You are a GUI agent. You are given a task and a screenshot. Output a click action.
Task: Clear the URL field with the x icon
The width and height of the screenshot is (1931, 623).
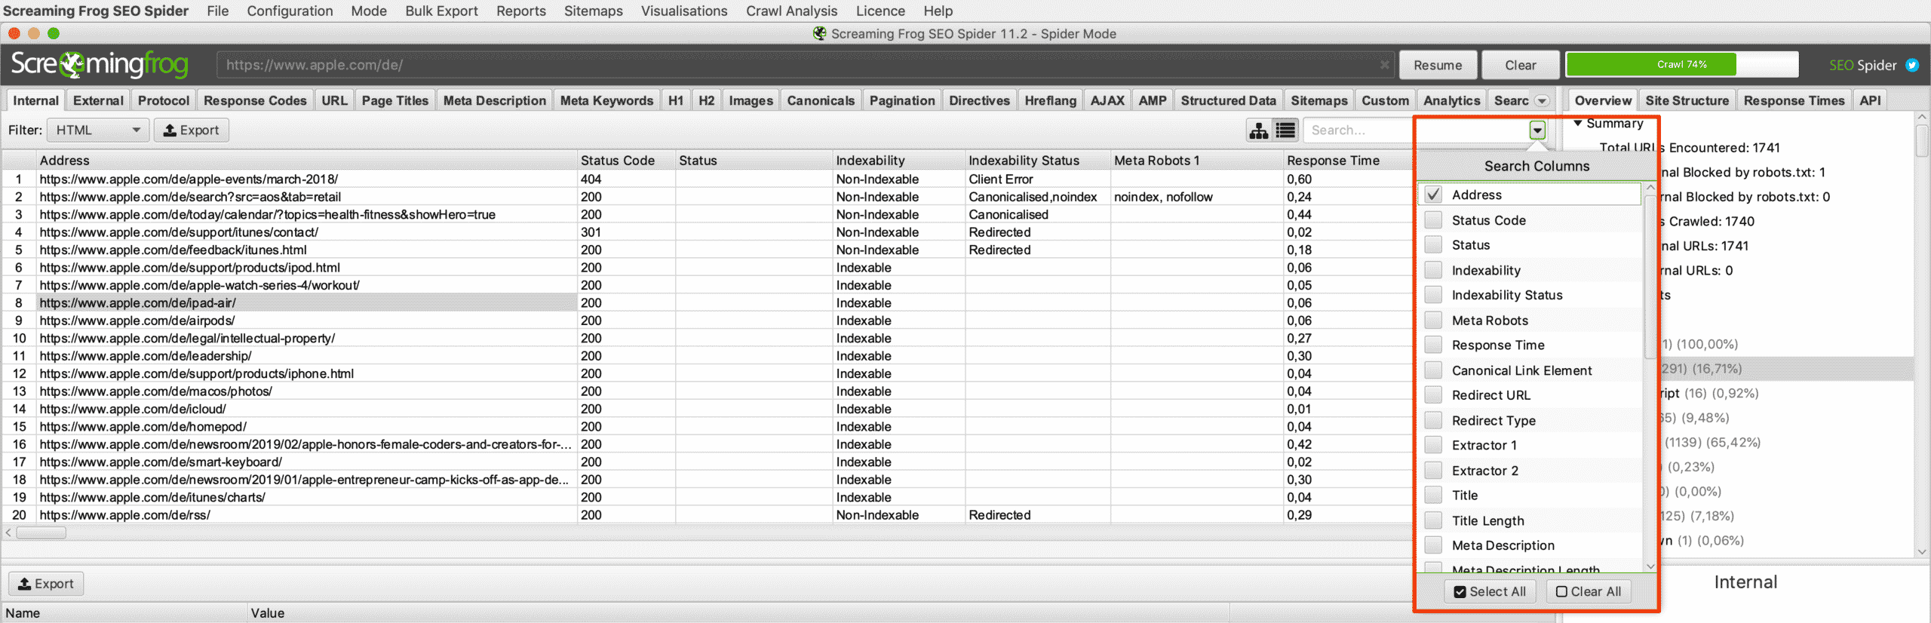tap(1384, 65)
